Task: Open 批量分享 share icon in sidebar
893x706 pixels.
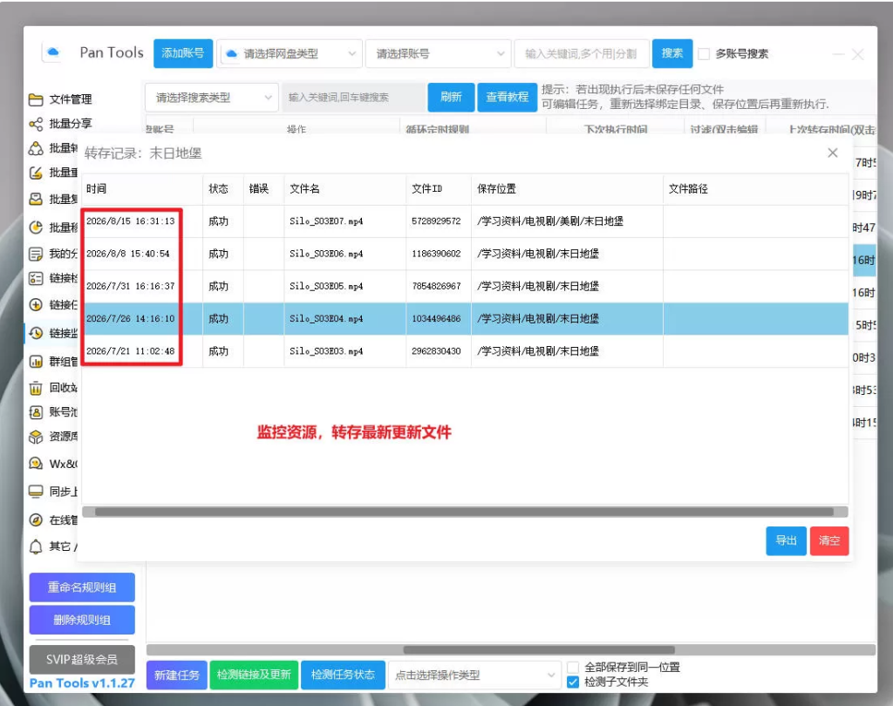Action: pos(36,124)
